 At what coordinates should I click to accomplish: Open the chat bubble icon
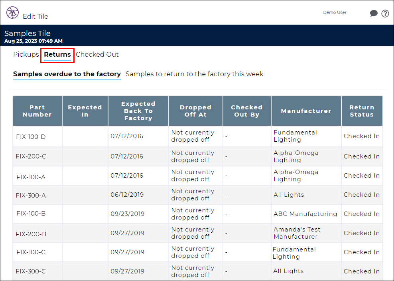click(x=374, y=13)
